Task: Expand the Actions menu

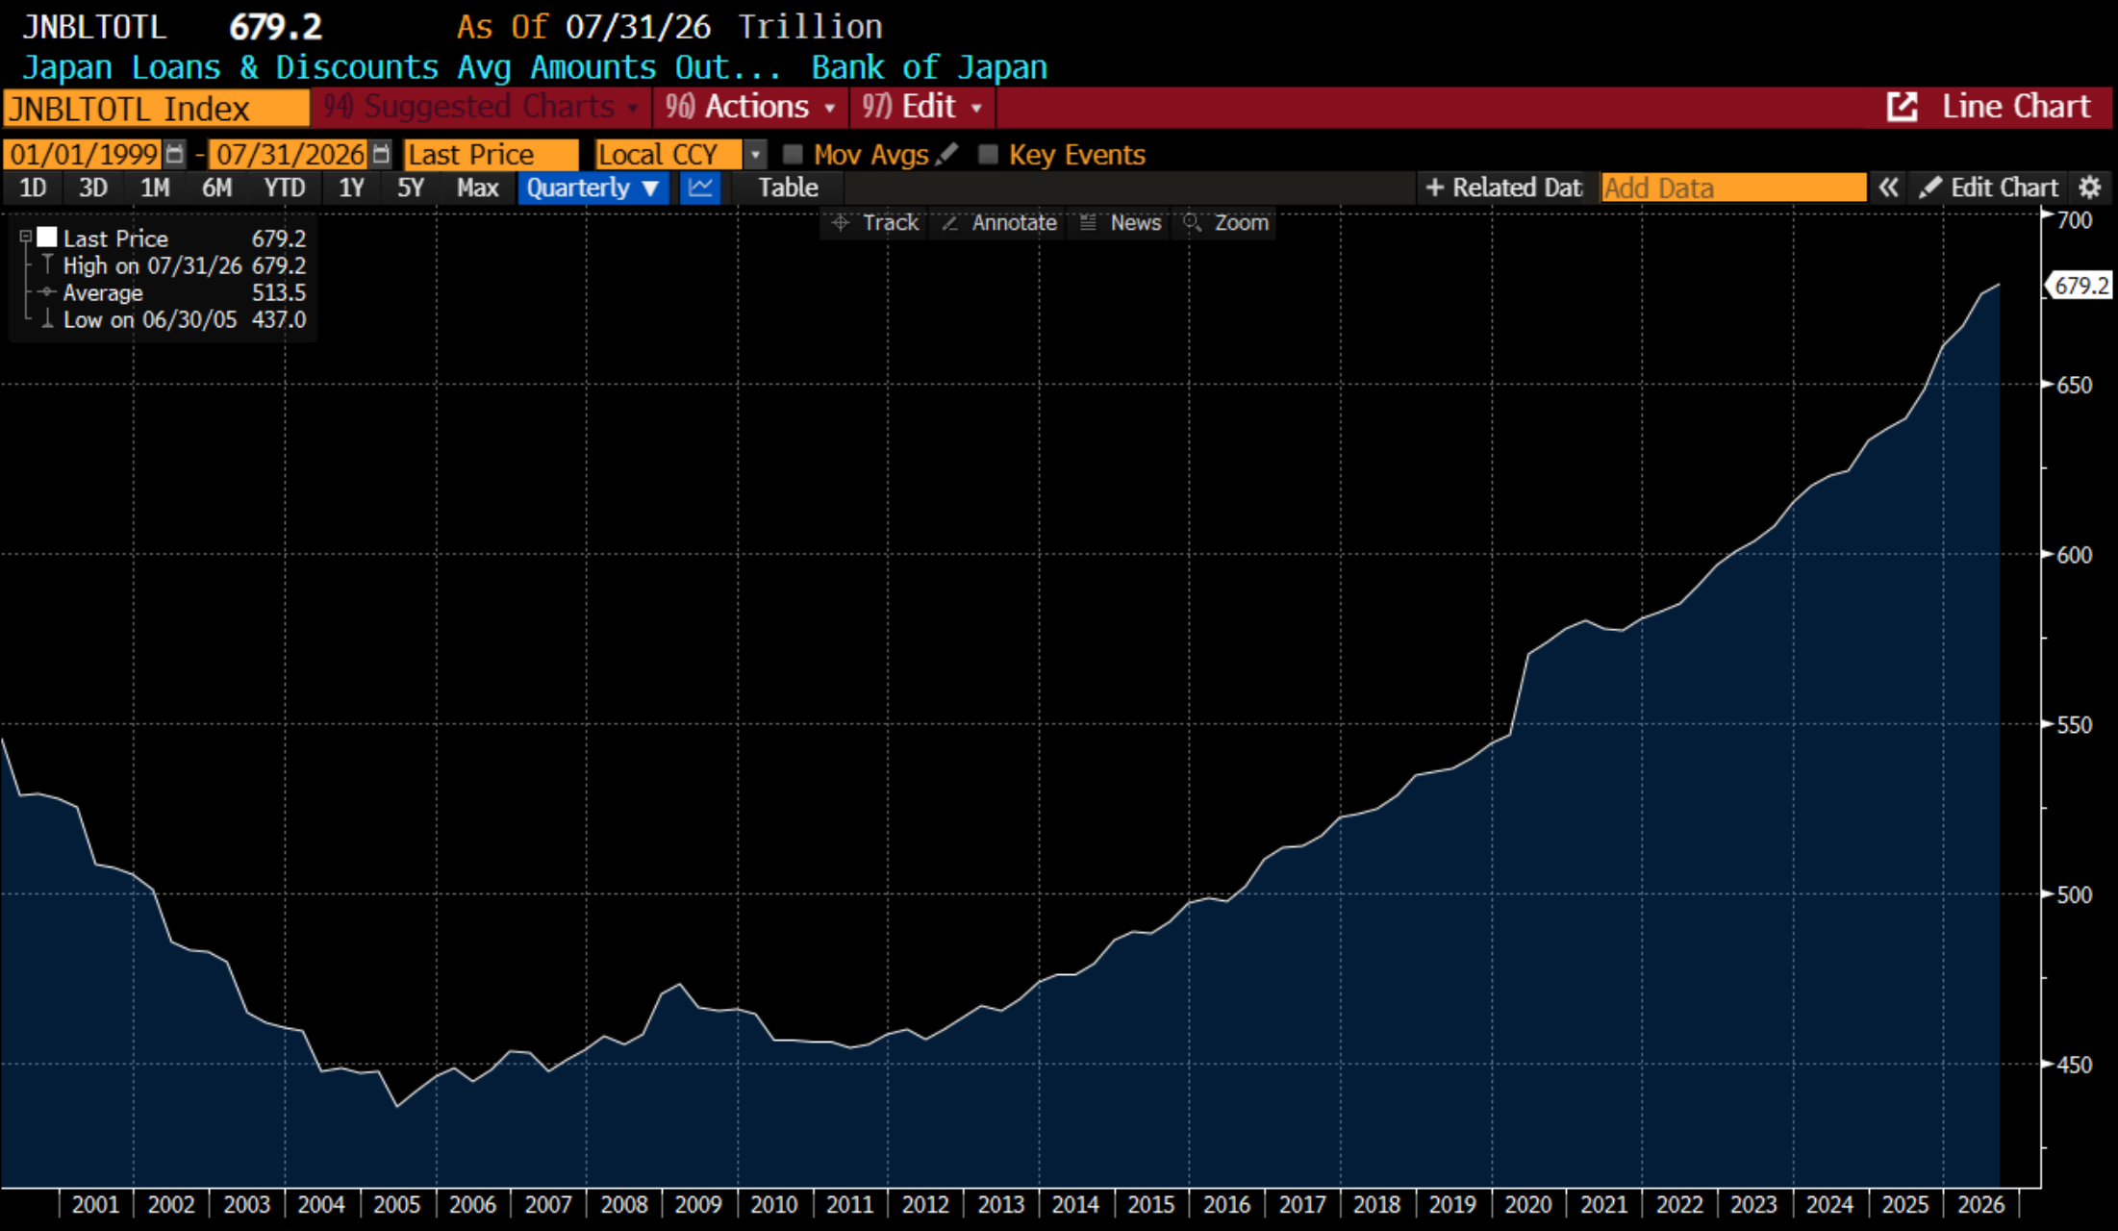Action: (750, 107)
